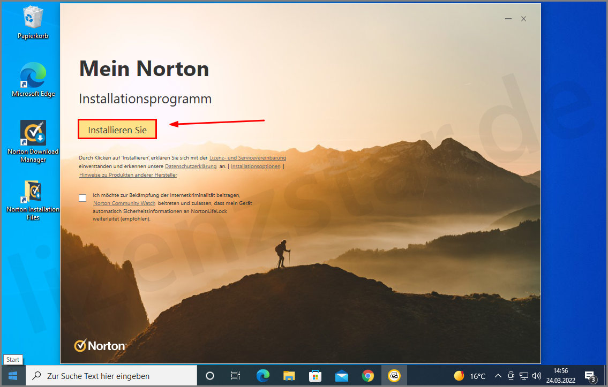Select the Norton installer icon in the taskbar
The height and width of the screenshot is (387, 608).
[394, 375]
